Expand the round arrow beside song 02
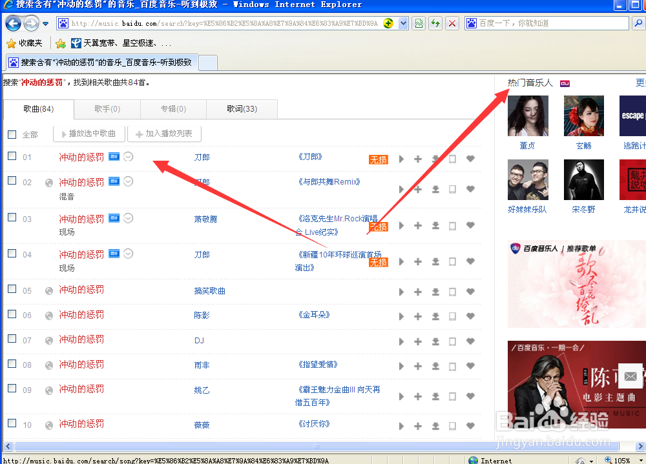Viewport: 646px width, 464px height. pos(129,181)
